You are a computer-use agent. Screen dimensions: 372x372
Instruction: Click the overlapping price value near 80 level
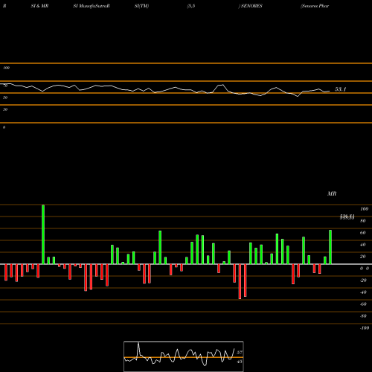point(347,217)
